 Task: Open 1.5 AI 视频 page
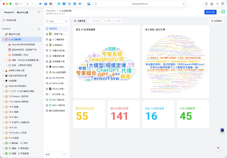coord(13,112)
